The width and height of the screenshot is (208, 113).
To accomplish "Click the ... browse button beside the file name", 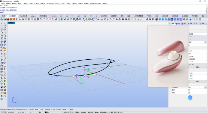I will tap(205, 87).
